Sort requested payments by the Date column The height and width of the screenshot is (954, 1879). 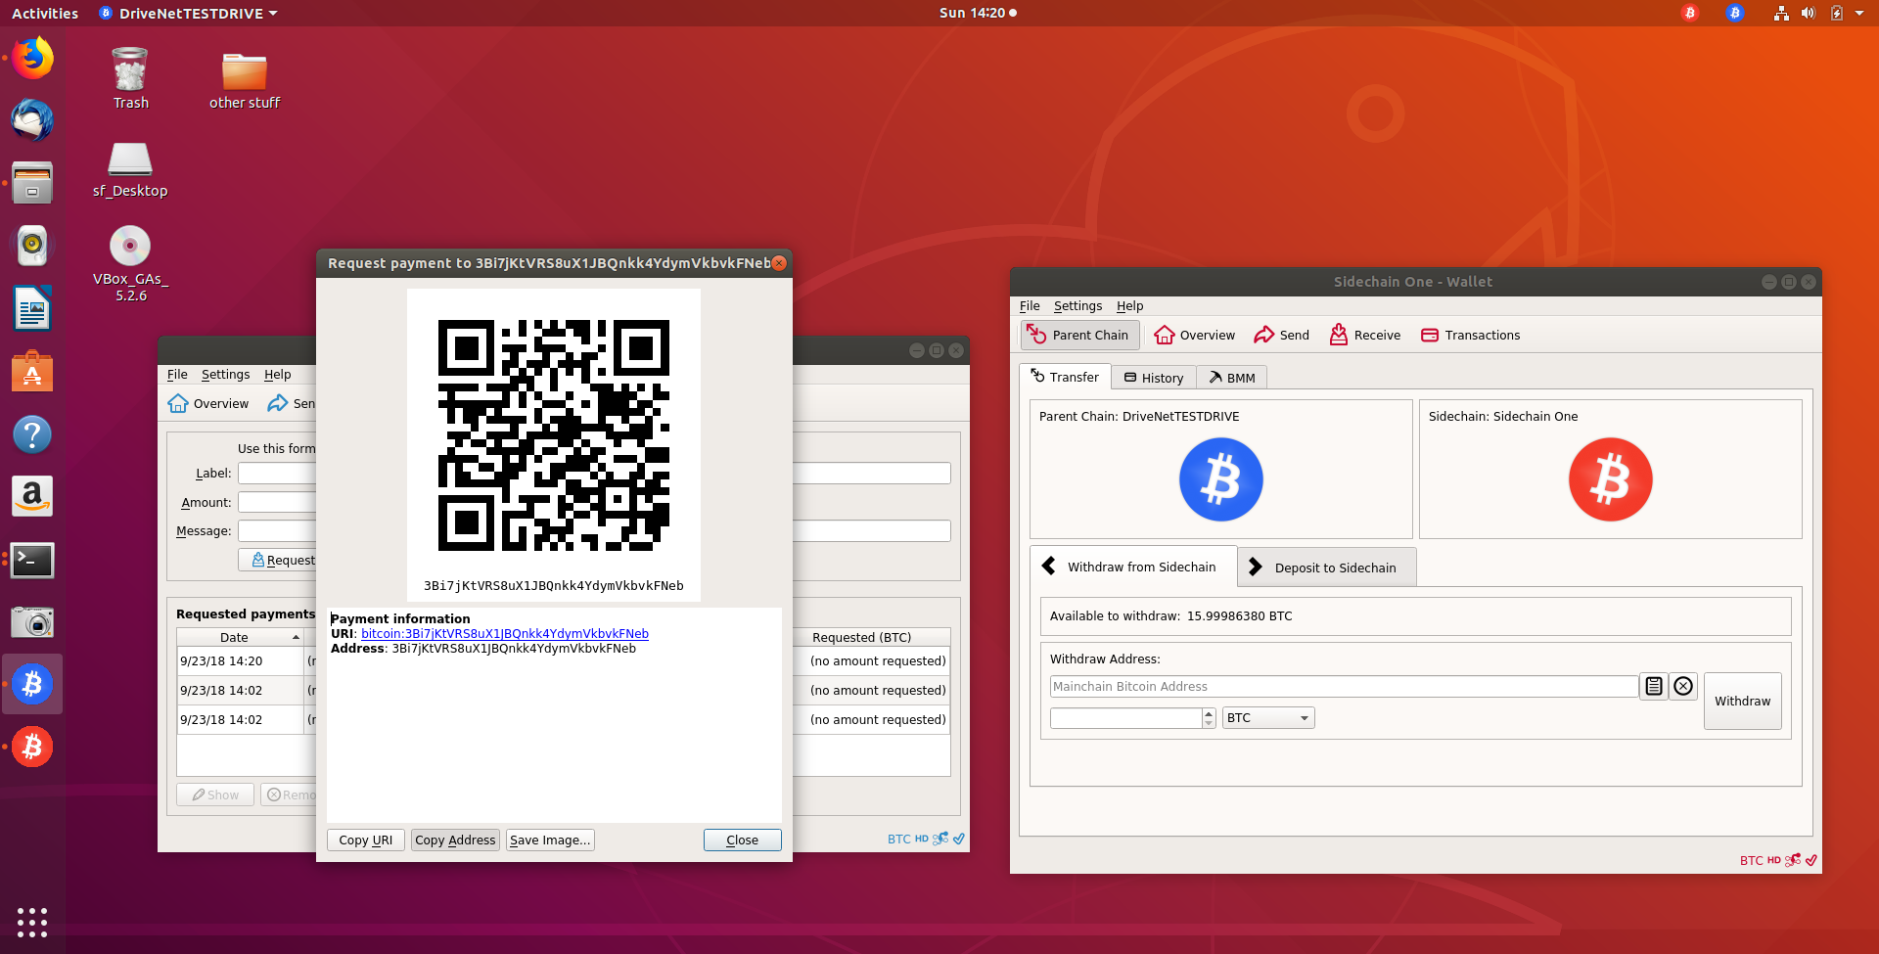(x=240, y=637)
